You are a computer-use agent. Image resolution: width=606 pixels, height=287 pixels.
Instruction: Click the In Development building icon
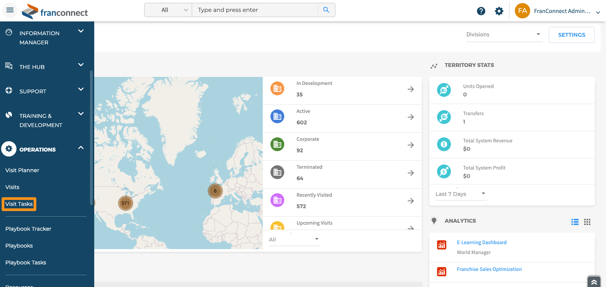coord(277,89)
